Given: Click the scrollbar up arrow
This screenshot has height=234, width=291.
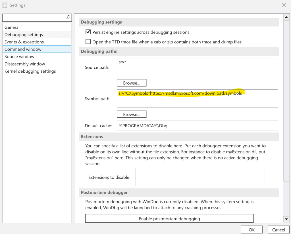Looking at the screenshot, I should 286,17.
